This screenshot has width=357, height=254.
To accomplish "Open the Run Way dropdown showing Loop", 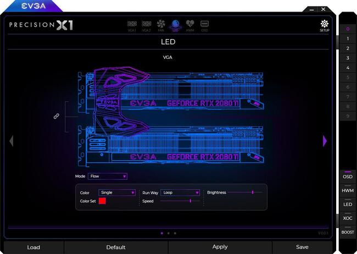I will [180, 192].
